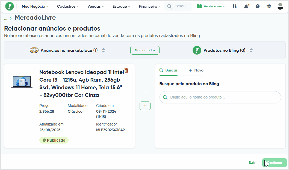Click the magnifier icon in product search
This screenshot has width=289, height=170.
pos(165,97)
